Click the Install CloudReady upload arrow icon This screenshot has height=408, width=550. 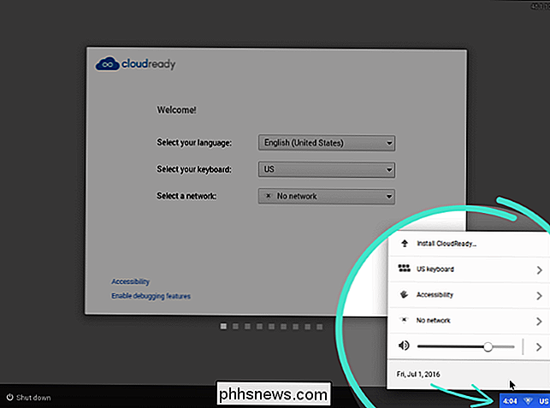(405, 243)
